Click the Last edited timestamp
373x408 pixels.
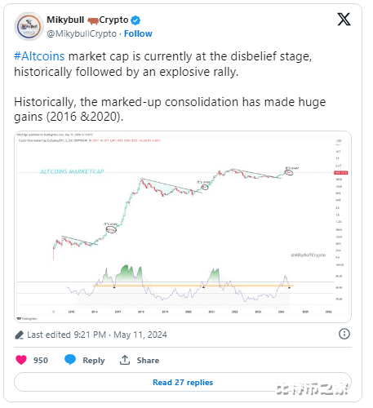pyautogui.click(x=97, y=335)
